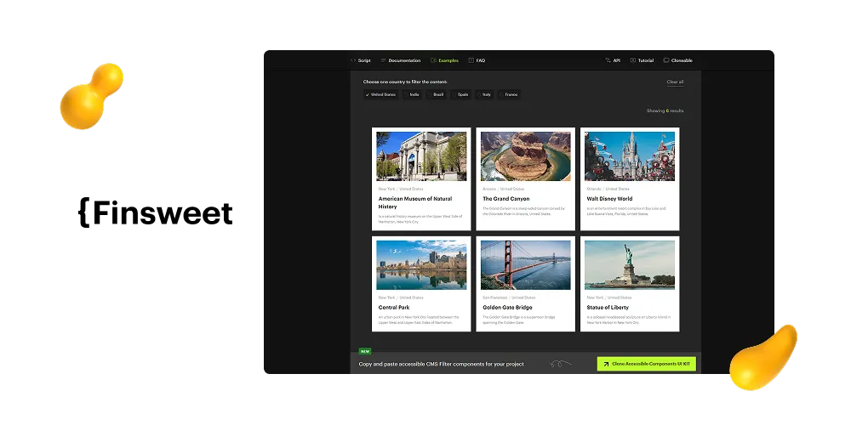Open the Grand Canyon horseshoe bend photo
Image resolution: width=851 pixels, height=425 pixels.
[525, 156]
